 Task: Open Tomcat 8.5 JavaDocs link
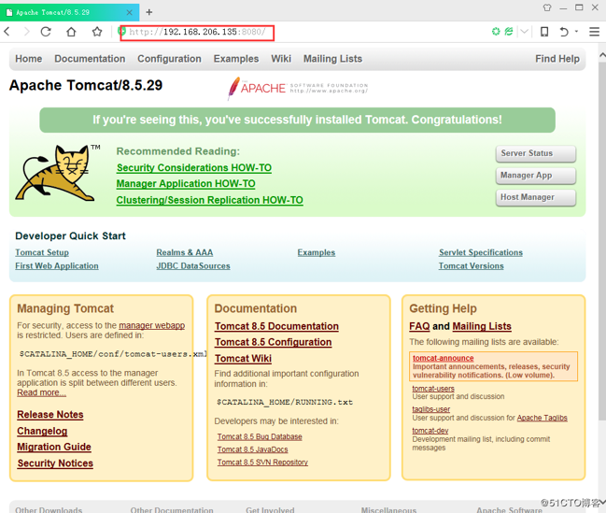point(253,449)
